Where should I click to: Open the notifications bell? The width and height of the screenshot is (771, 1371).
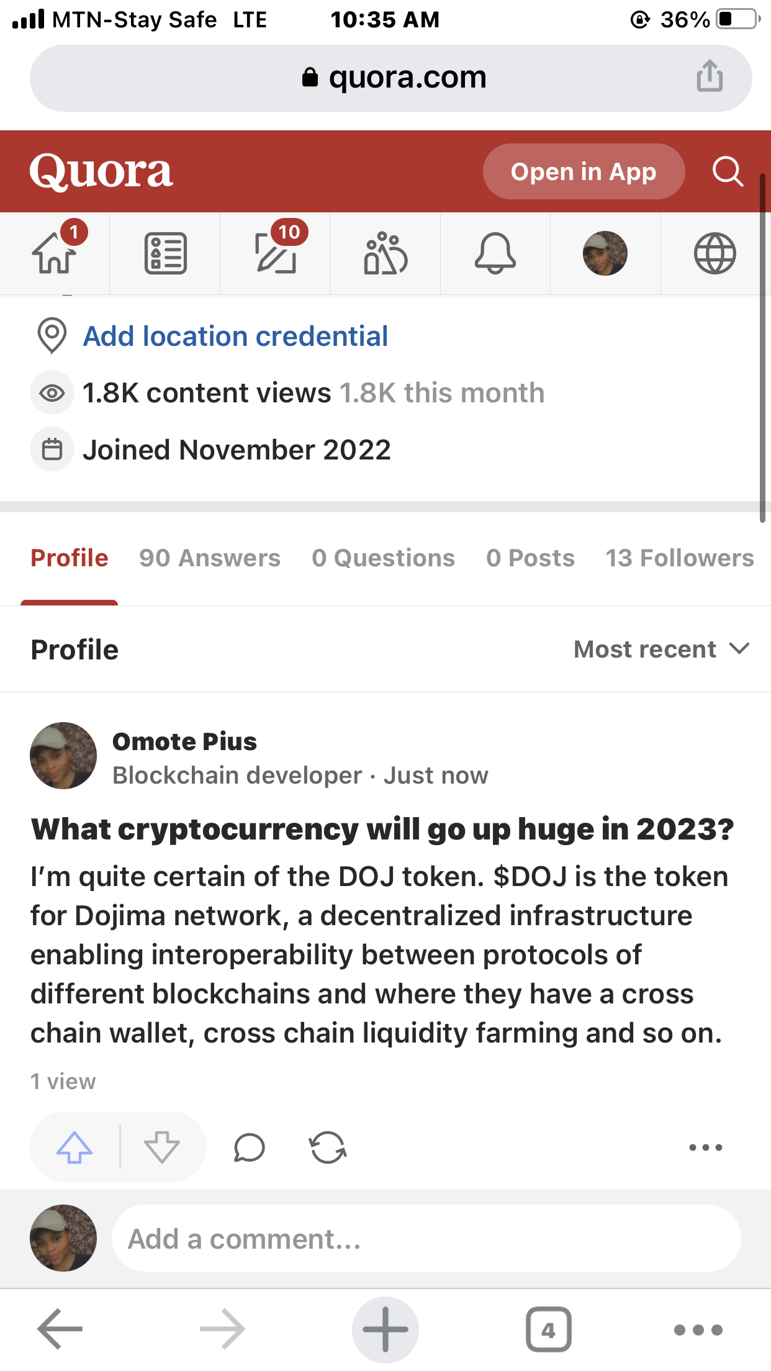tap(495, 253)
